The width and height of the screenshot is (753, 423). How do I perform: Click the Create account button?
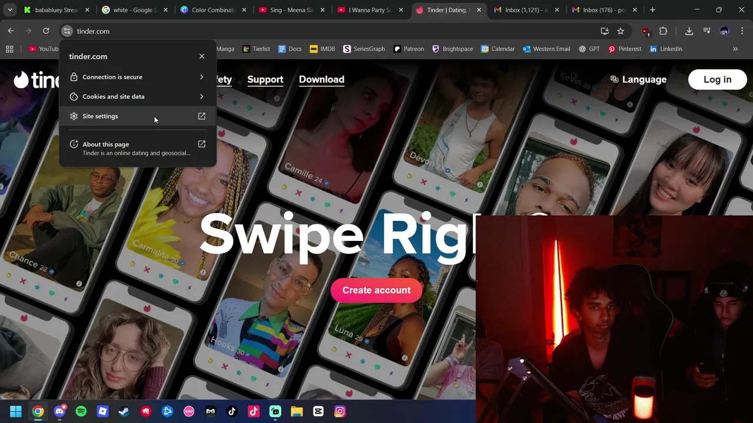[376, 290]
